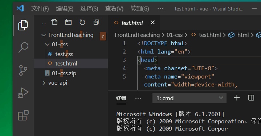Open the 文件(F) menu
Viewport: 261px width, 136px height.
click(40, 8)
